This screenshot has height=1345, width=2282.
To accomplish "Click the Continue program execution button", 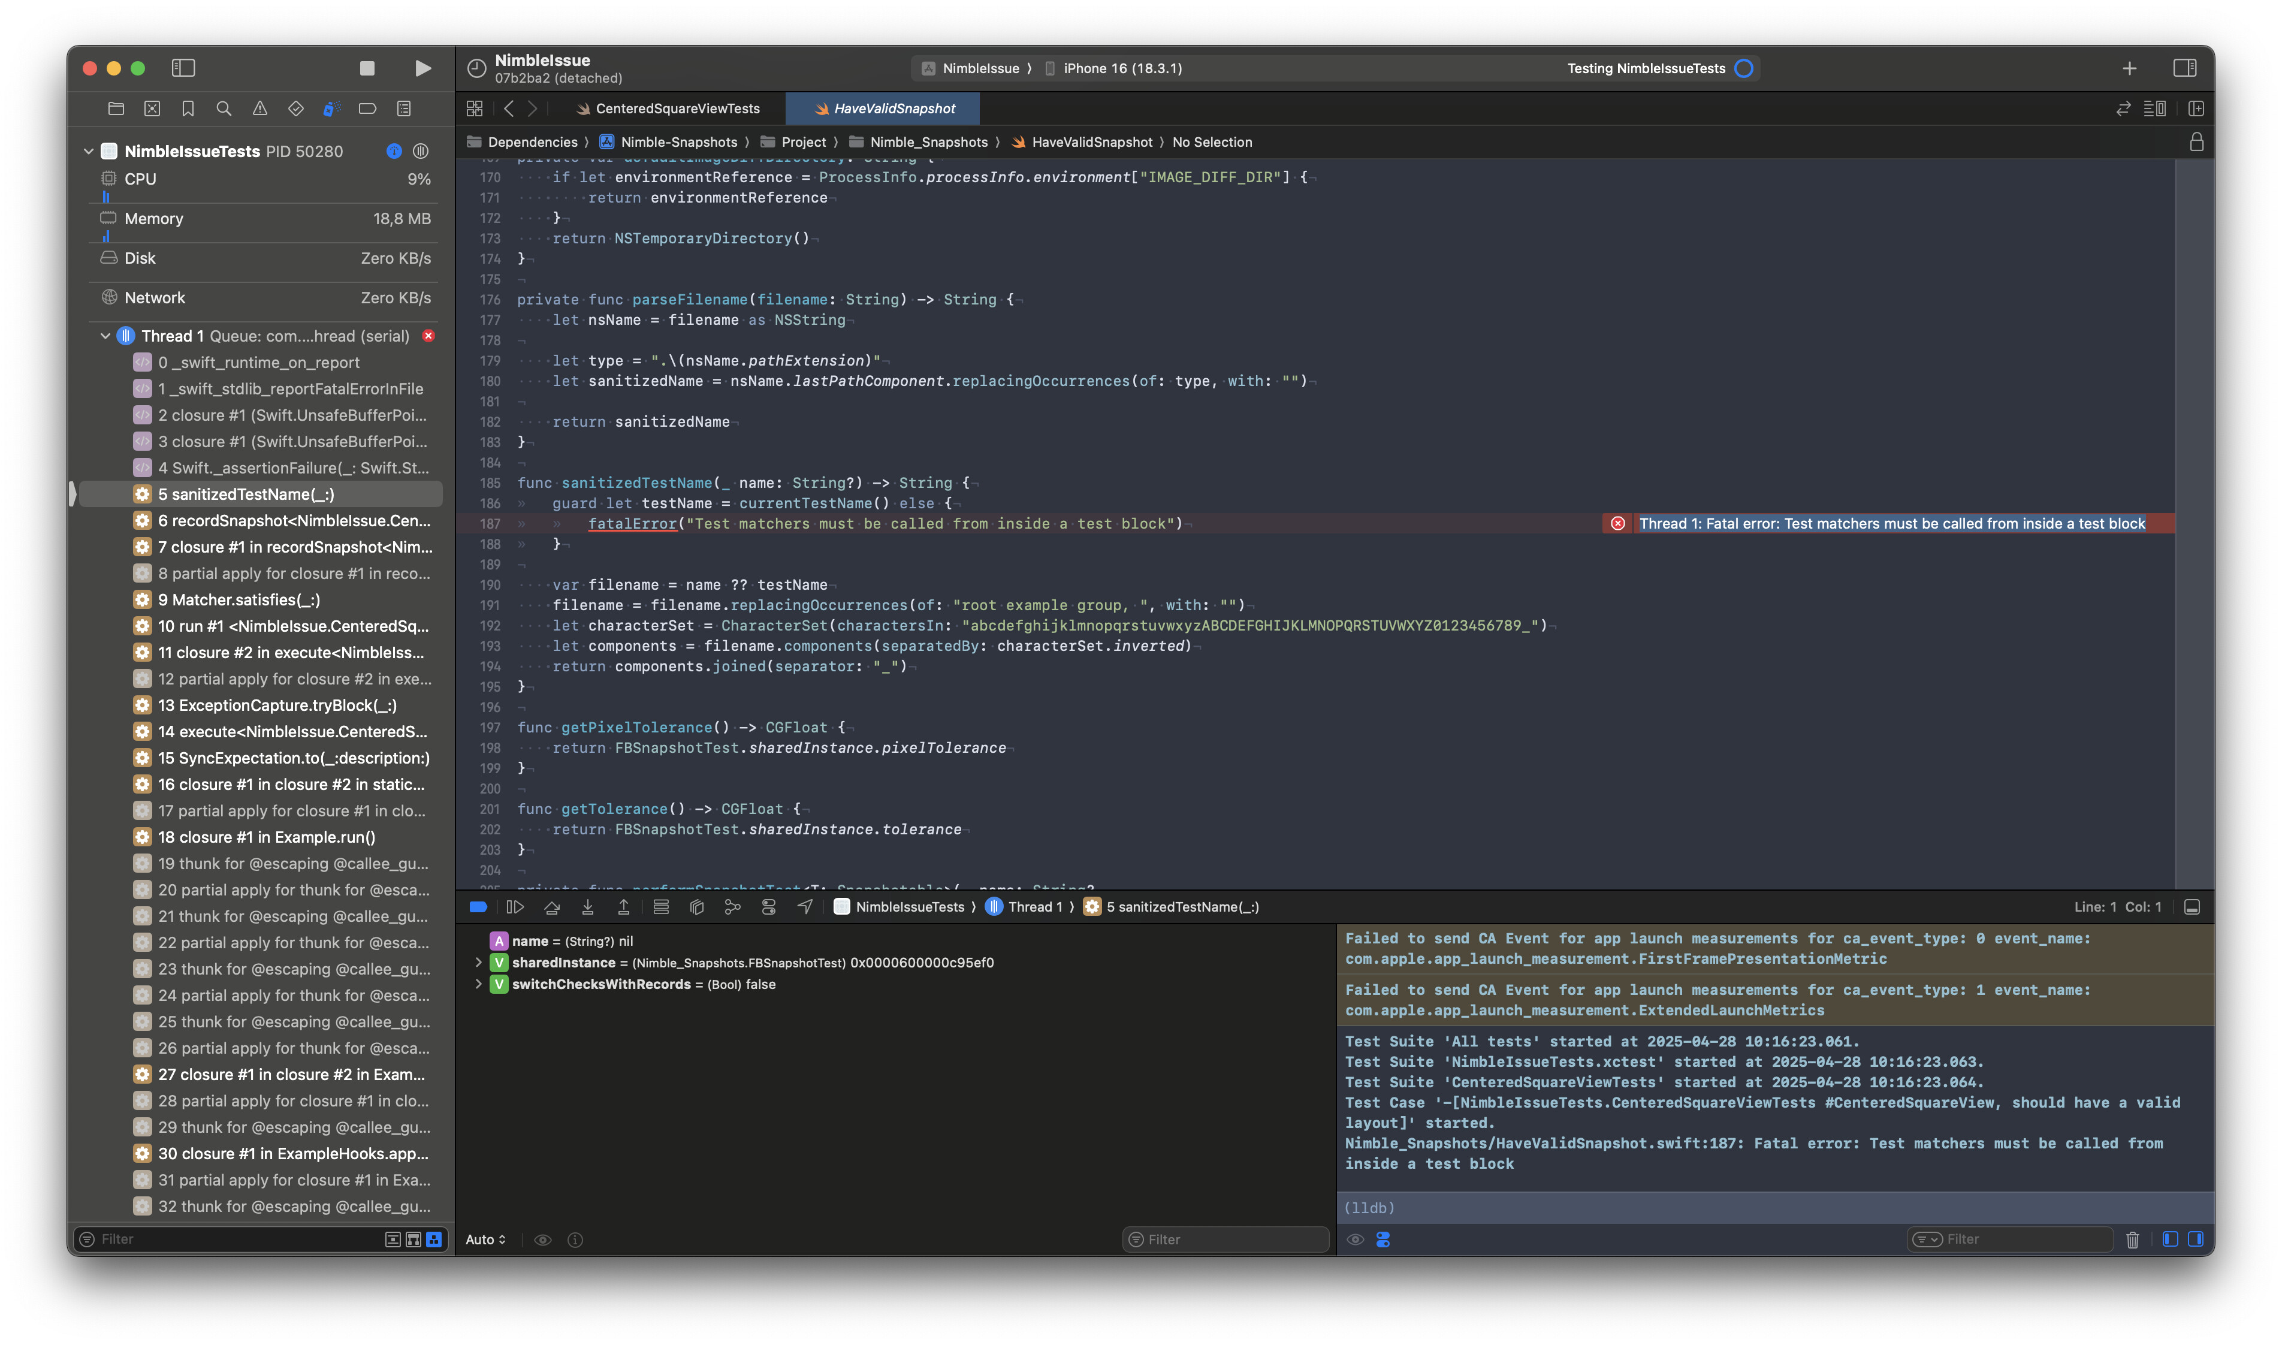I will click(515, 907).
